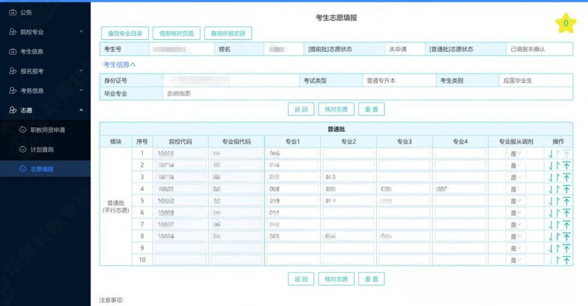Move row 3 to the top
This screenshot has width=588, height=306.
click(567, 178)
